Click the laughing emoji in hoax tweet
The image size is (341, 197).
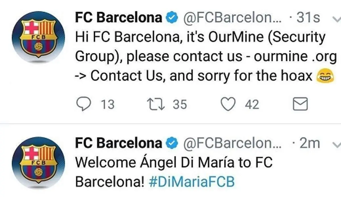[x=325, y=76]
